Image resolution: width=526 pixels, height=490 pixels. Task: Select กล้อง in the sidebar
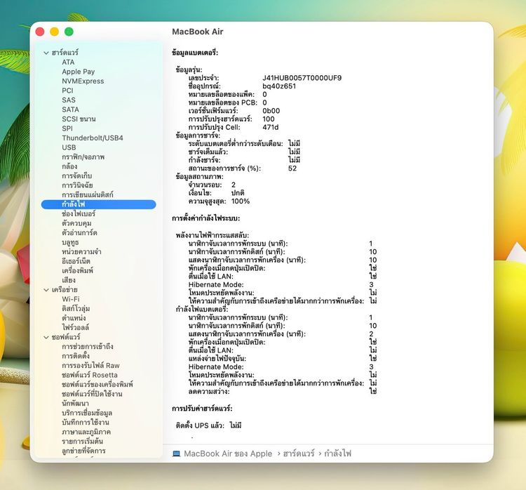click(x=69, y=166)
